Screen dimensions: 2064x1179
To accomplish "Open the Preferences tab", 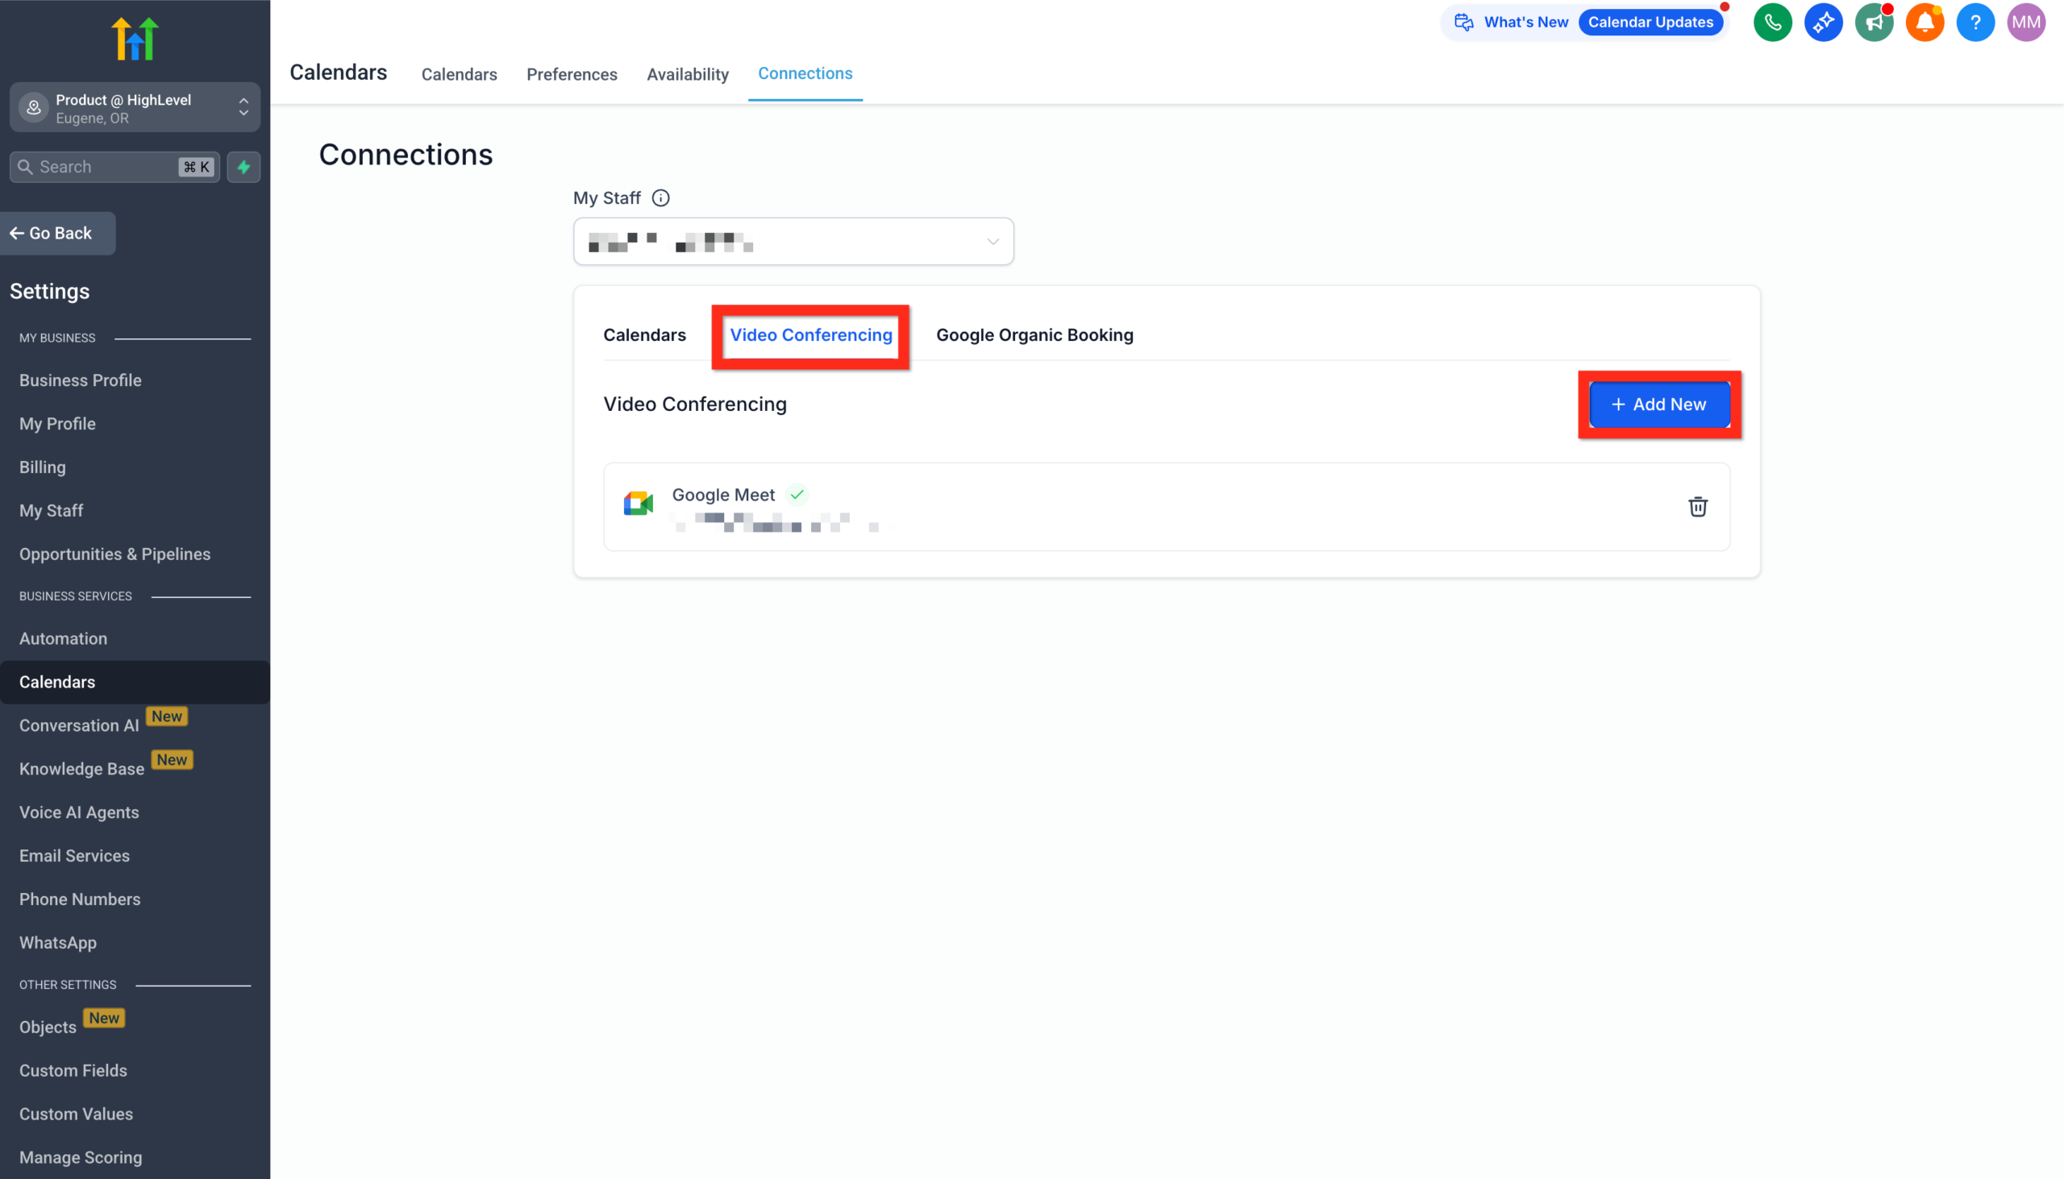I will click(x=572, y=73).
